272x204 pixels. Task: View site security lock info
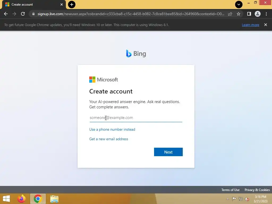coord(33,14)
